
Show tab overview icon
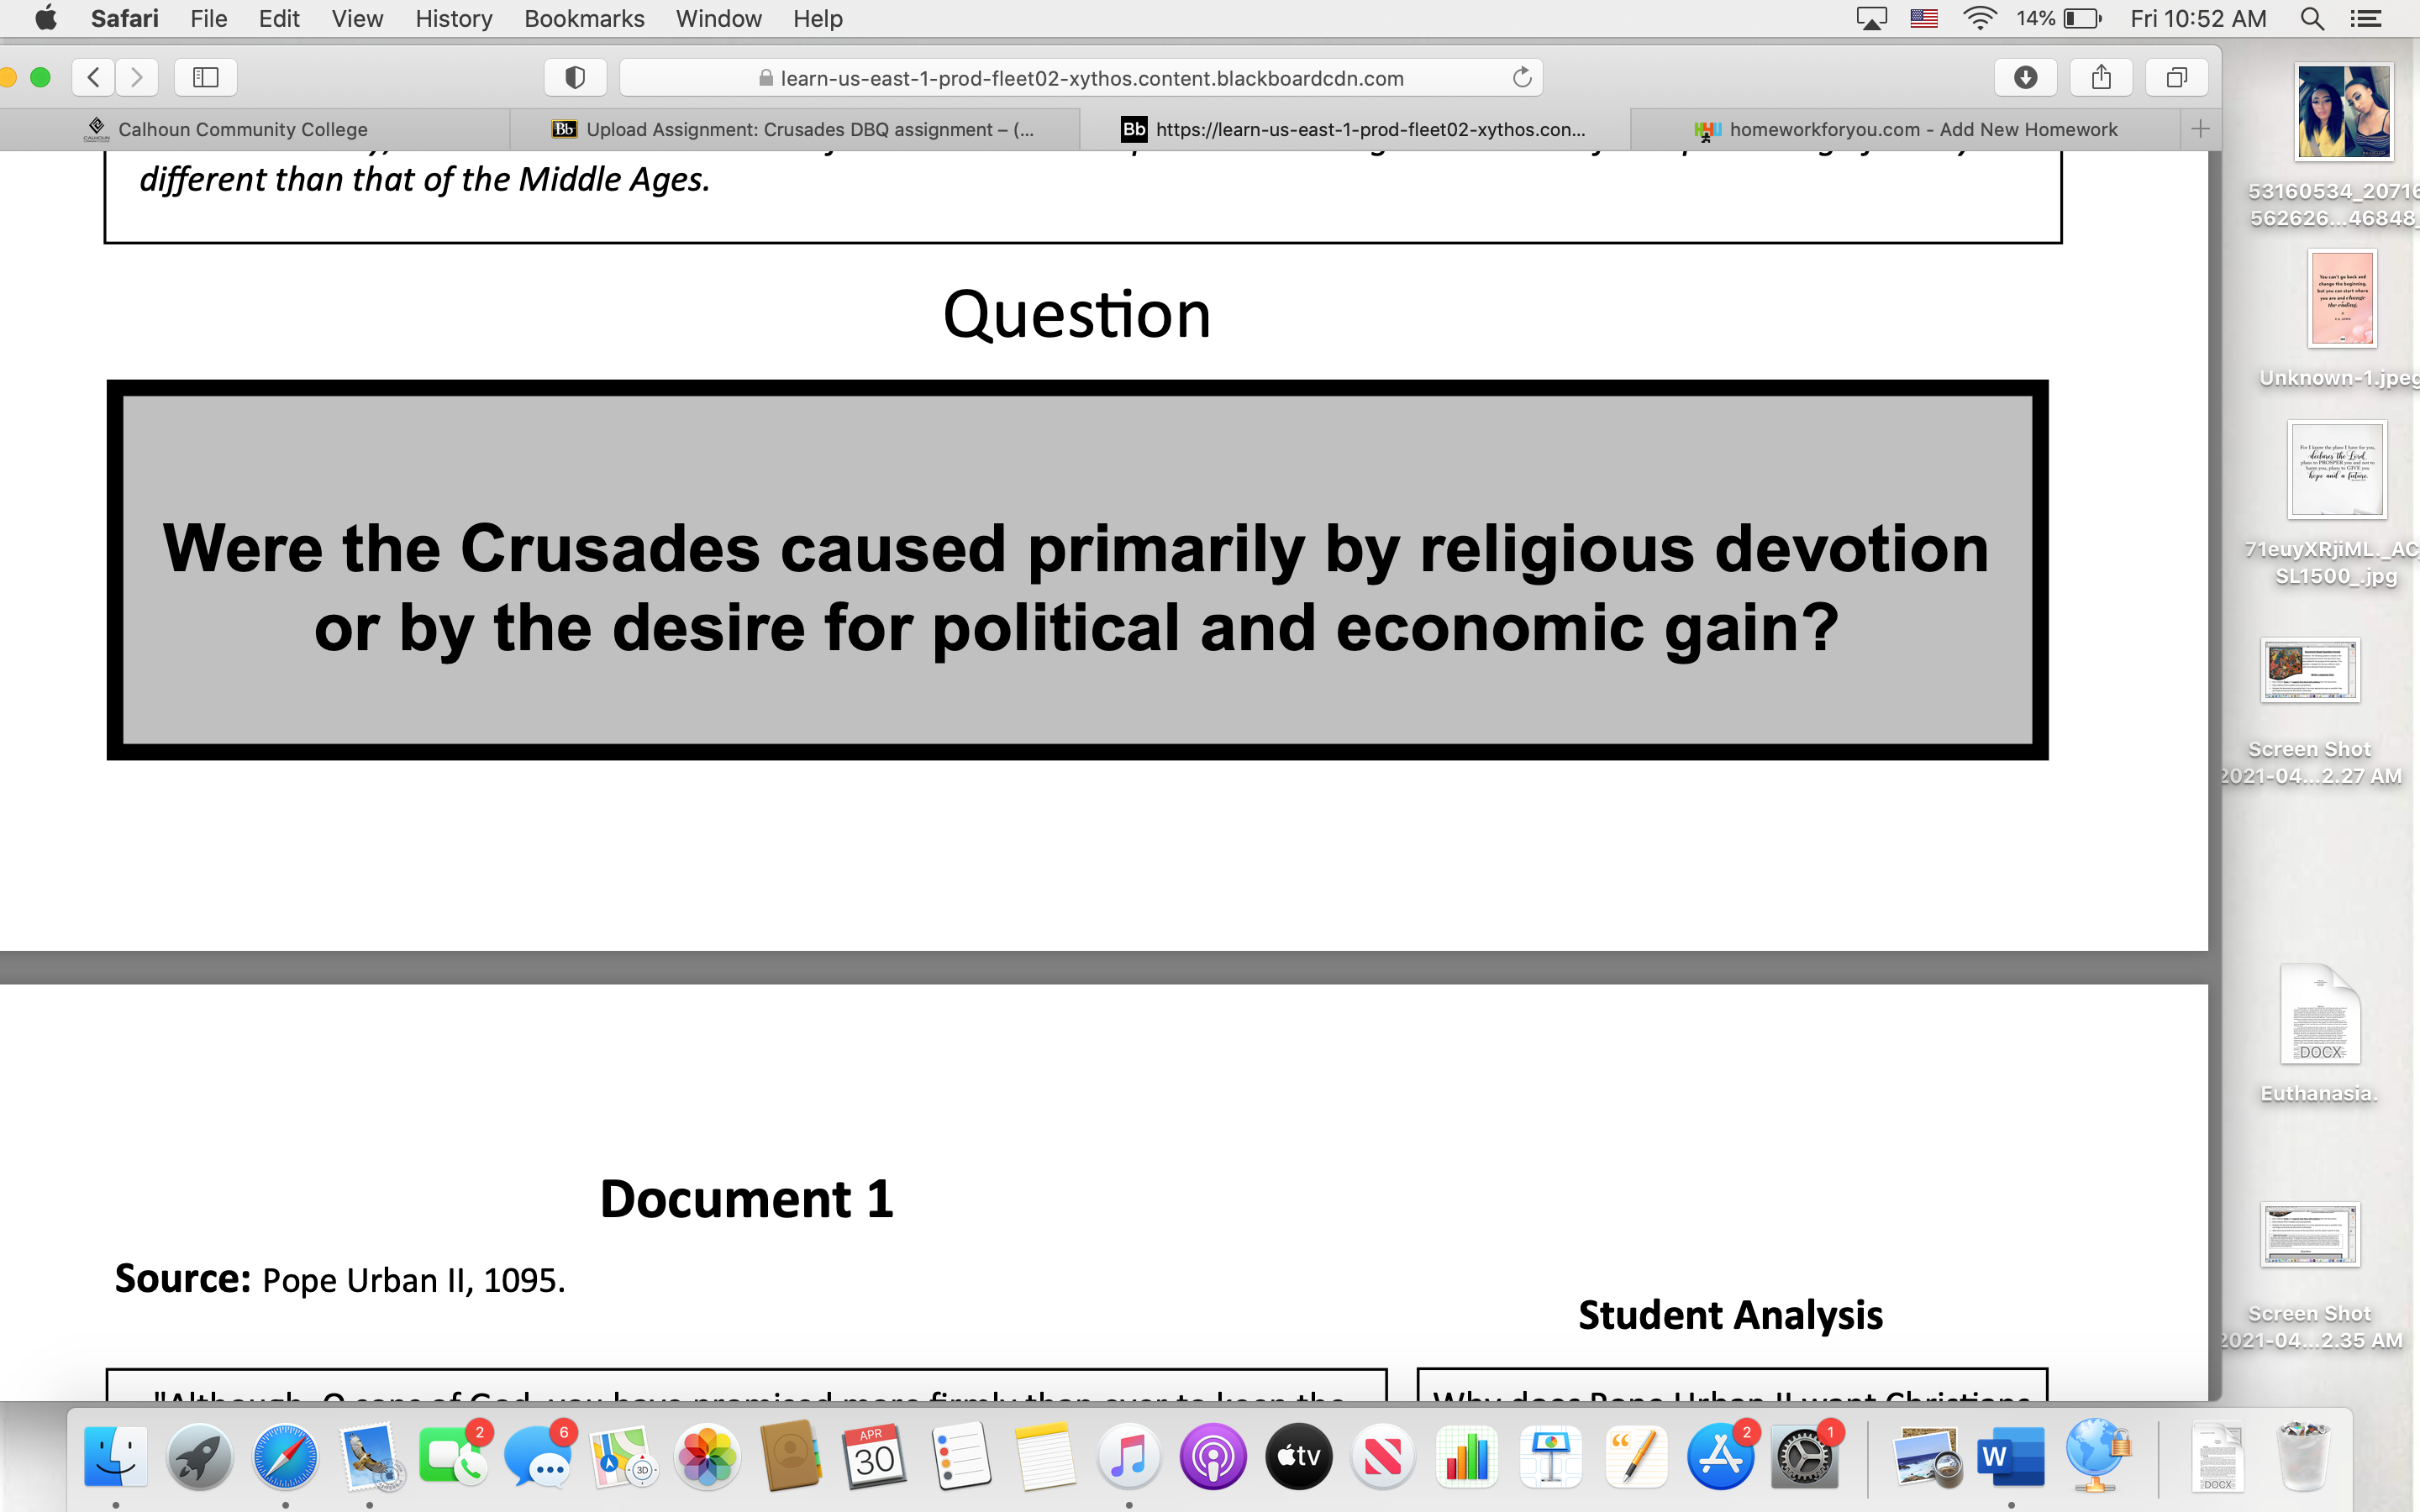coord(2176,77)
